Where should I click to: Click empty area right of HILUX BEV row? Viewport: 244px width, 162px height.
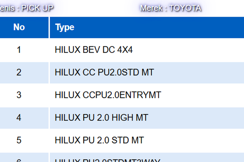[x=188, y=50]
